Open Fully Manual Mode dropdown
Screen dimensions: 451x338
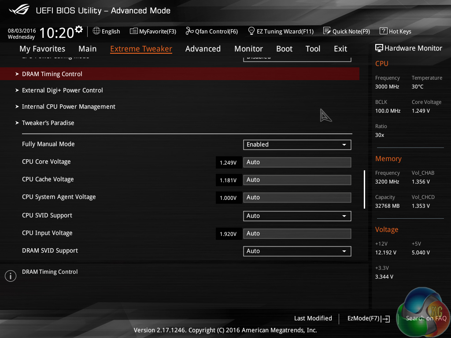[297, 144]
